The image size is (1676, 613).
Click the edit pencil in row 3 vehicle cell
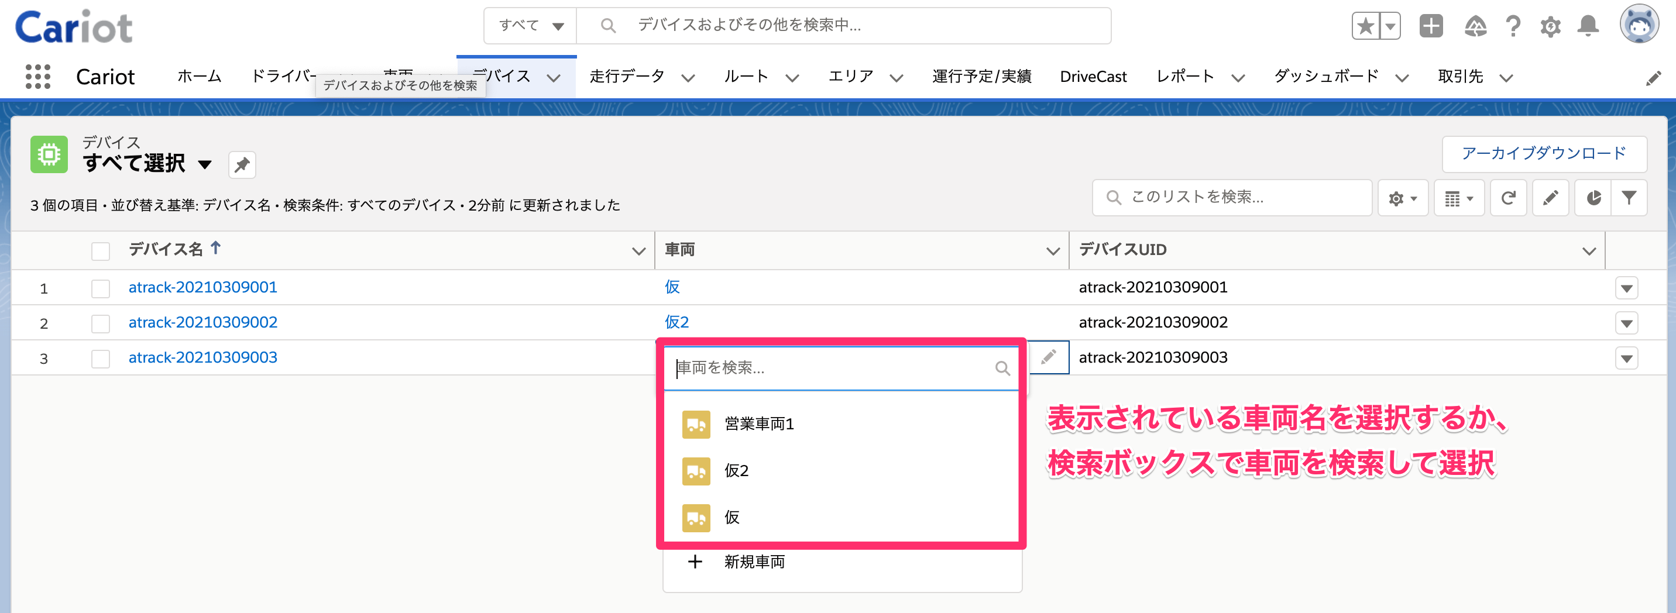(1048, 357)
